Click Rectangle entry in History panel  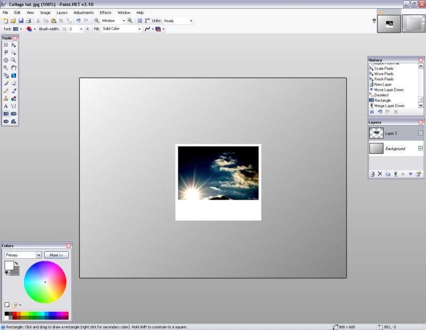(382, 101)
